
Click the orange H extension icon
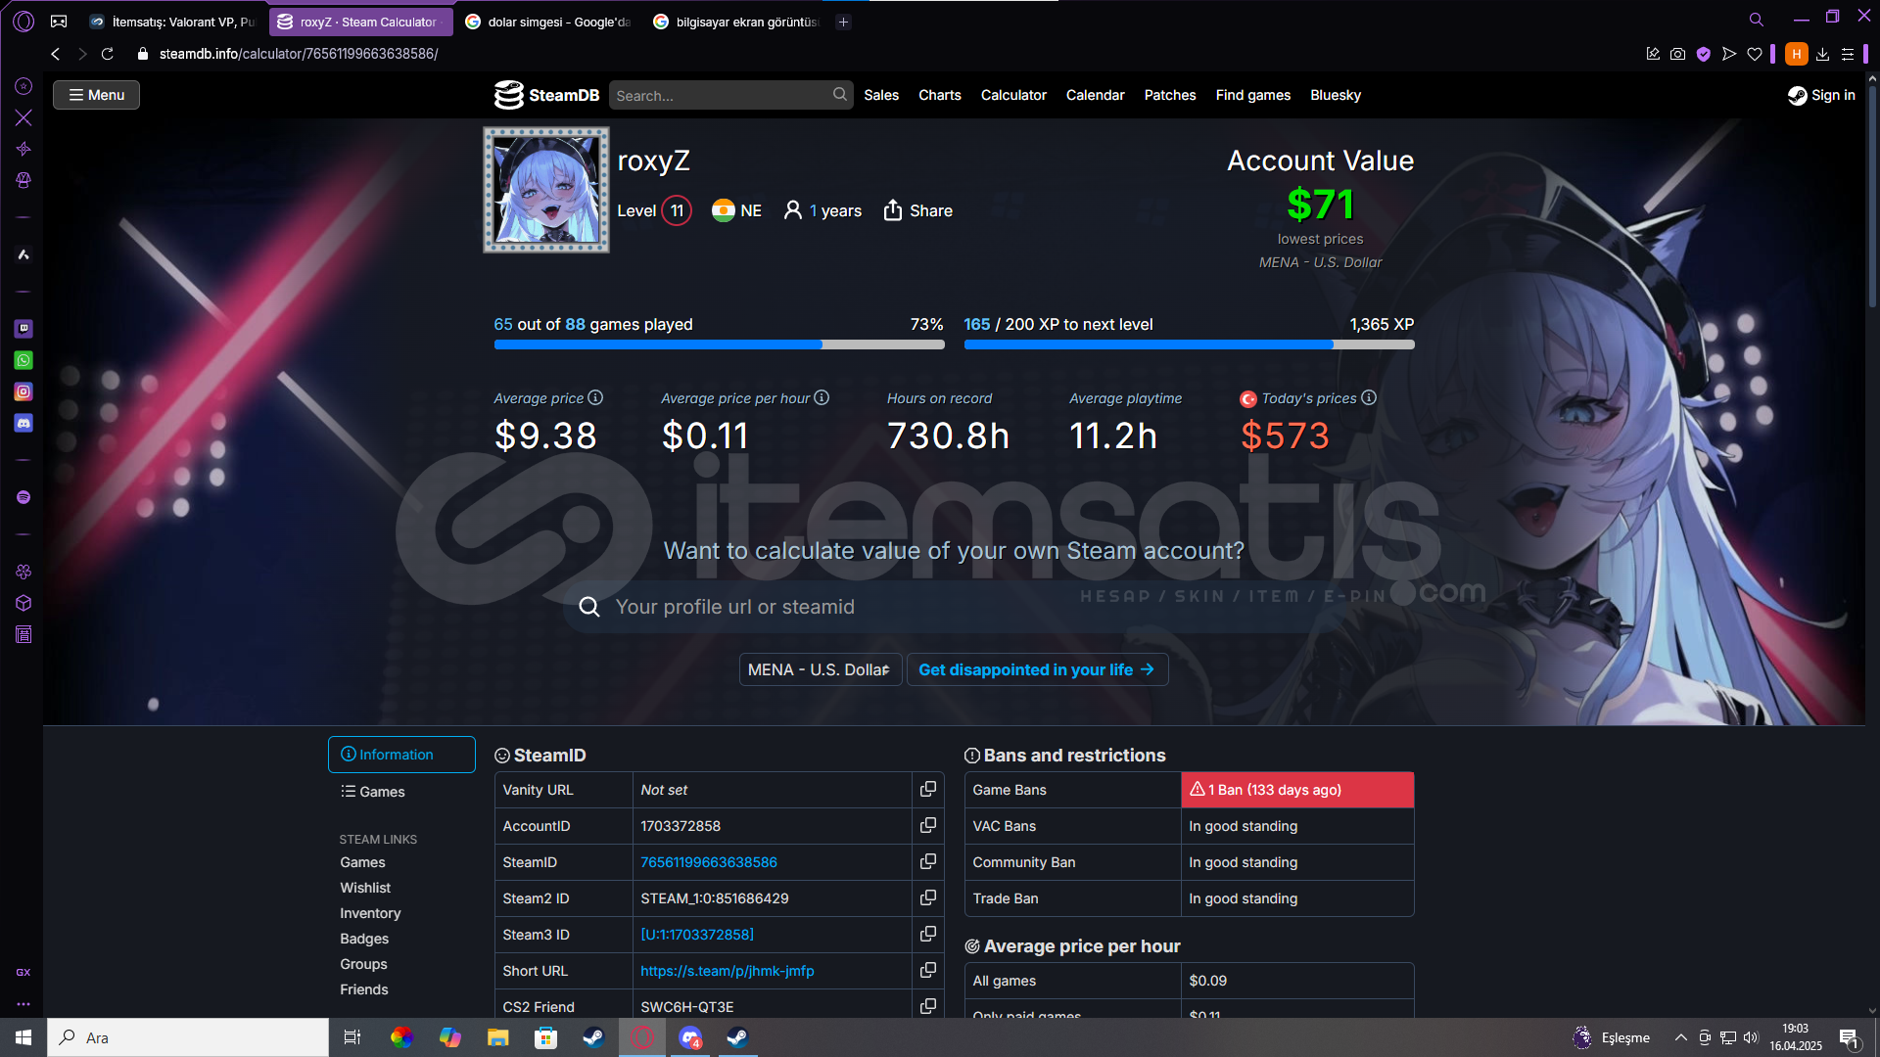click(x=1796, y=54)
